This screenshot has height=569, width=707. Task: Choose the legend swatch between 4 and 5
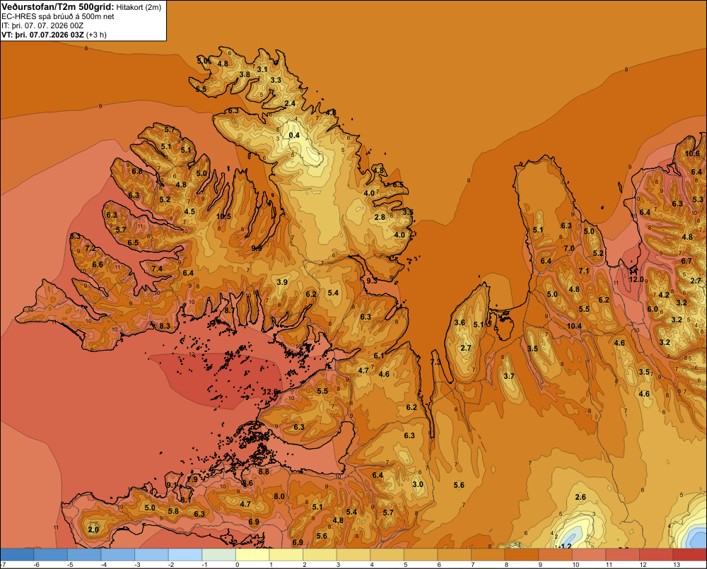[x=387, y=555]
